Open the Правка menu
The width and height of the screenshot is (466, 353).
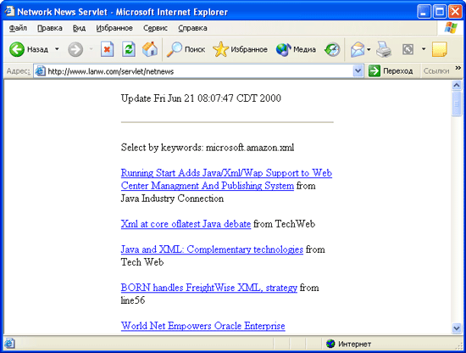(x=50, y=28)
